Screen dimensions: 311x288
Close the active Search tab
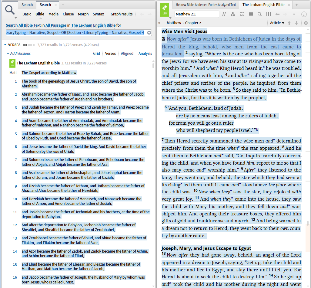[56, 5]
